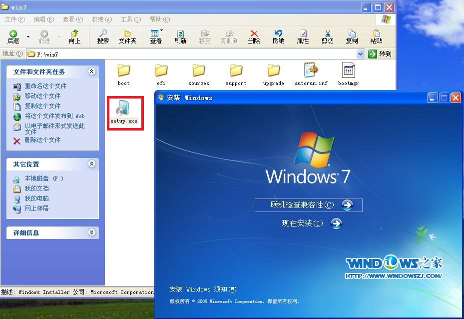Open 网上邻居 location
This screenshot has width=464, height=319.
coord(36,208)
